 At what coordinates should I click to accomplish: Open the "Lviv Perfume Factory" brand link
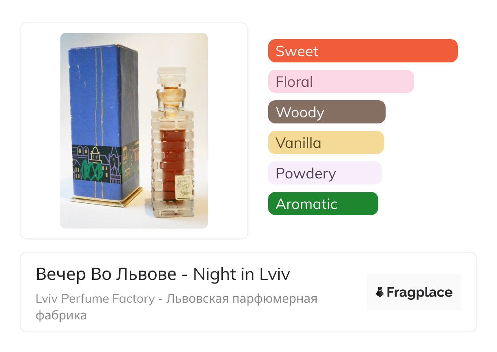(x=95, y=299)
